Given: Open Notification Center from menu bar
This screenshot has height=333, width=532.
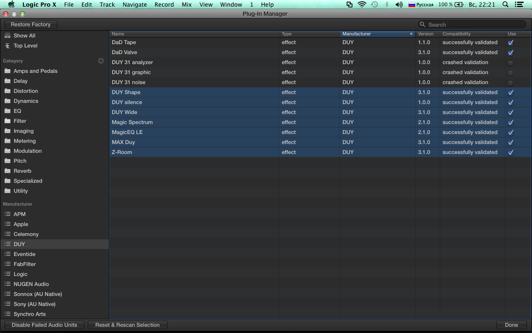Looking at the screenshot, I should tap(519, 5).
